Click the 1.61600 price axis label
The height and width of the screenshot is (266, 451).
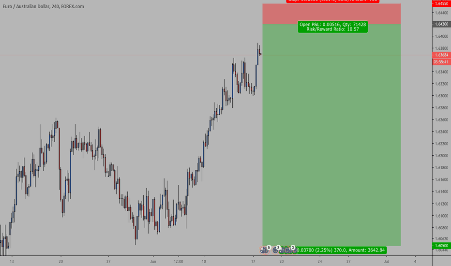coord(441,179)
